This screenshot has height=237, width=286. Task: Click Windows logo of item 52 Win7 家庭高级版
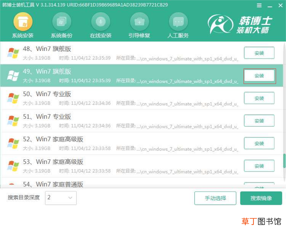point(13,143)
